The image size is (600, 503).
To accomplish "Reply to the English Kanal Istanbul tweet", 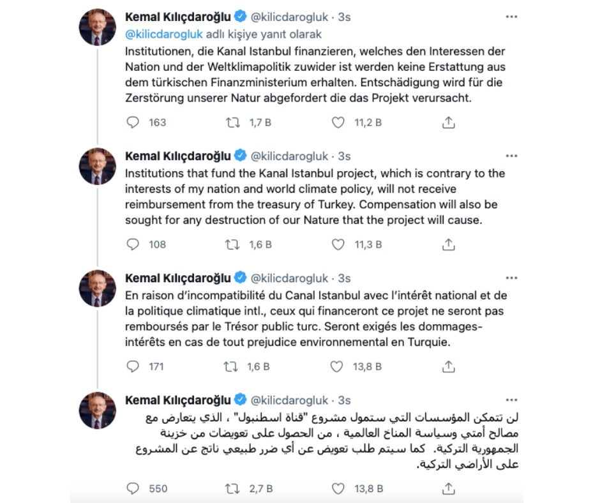I will tap(133, 244).
